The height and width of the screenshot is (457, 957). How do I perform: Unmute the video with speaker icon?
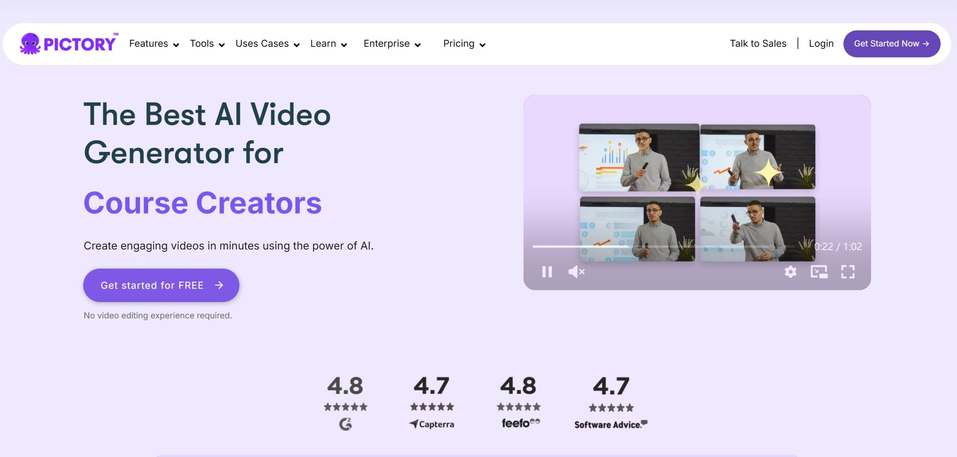click(576, 272)
